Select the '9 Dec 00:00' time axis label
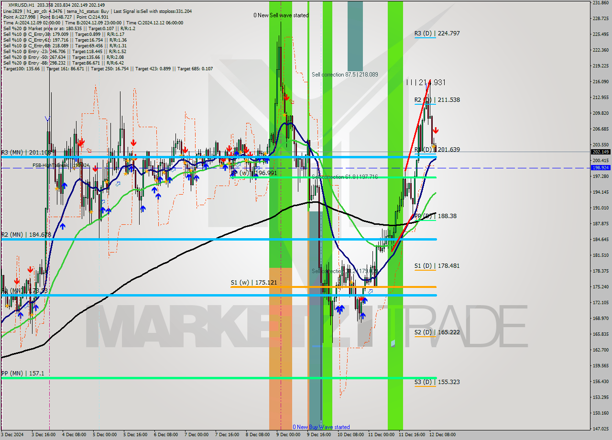612x440 pixels. pyautogui.click(x=288, y=435)
